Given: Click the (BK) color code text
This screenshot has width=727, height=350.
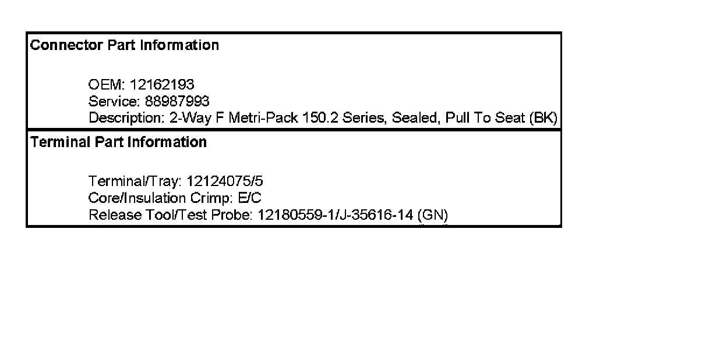Looking at the screenshot, I should point(543,119).
